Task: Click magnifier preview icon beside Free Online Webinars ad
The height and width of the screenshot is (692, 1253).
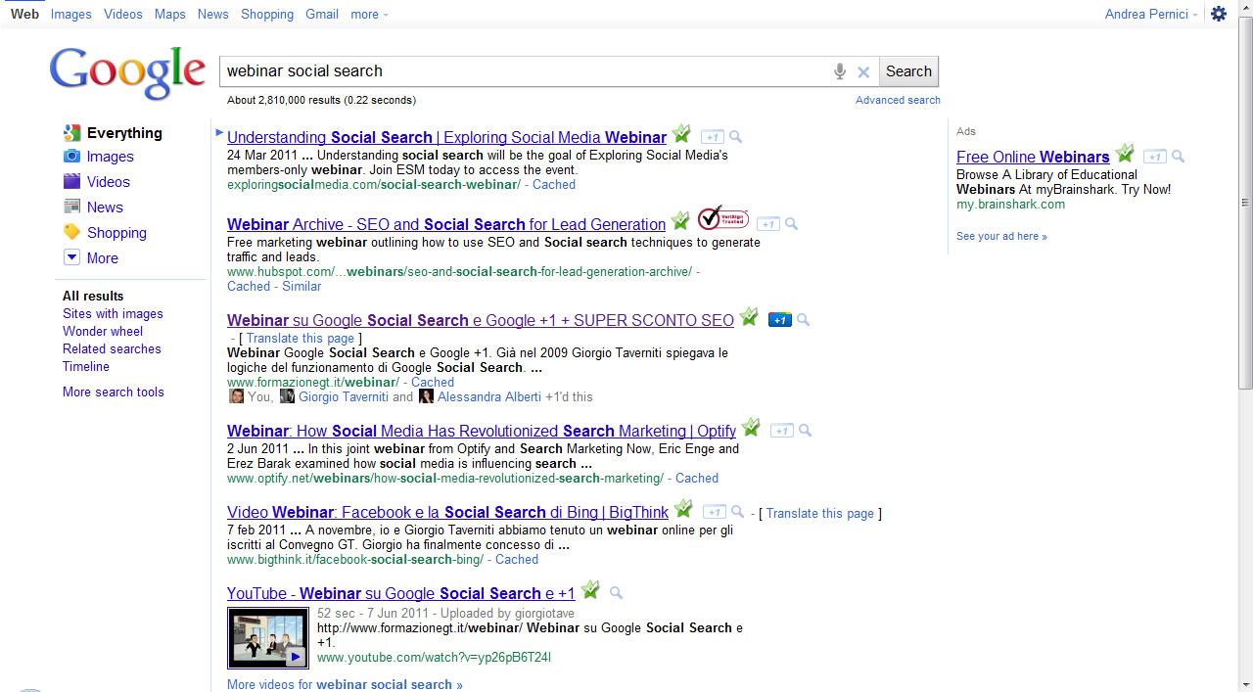Action: 1179,157
